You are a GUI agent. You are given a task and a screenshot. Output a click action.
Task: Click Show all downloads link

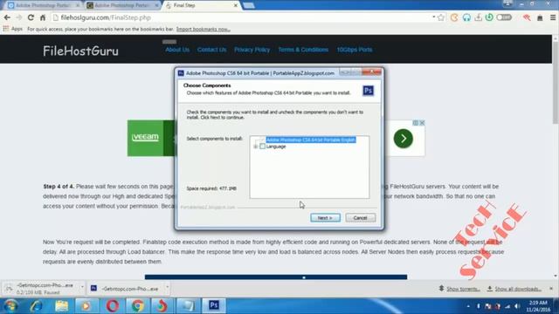point(514,289)
